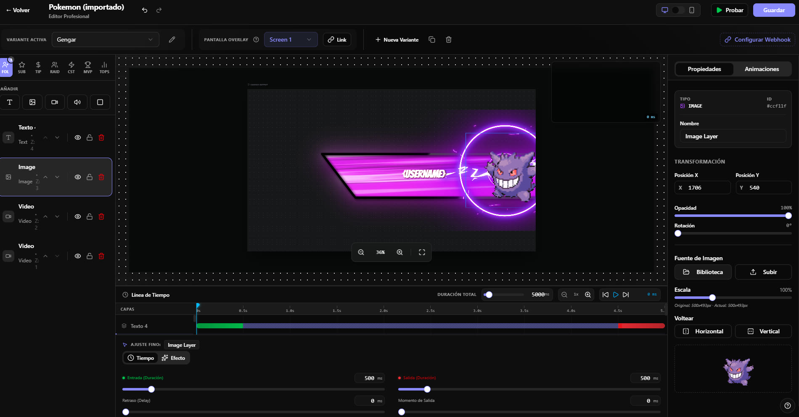The width and height of the screenshot is (799, 417).
Task: Add a video layer
Action: (55, 102)
